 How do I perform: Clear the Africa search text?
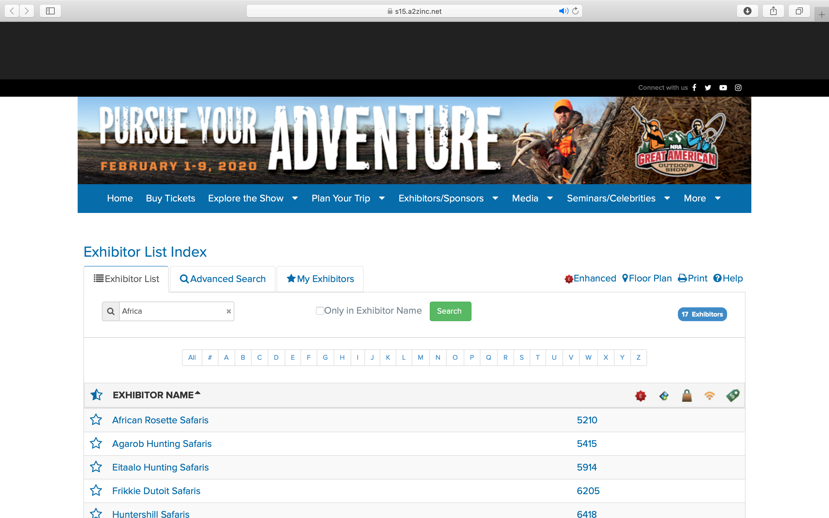coord(229,311)
